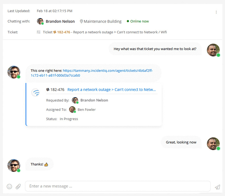
Task: Click the Hey what was that ticket message bubble
Action: click(x=155, y=49)
